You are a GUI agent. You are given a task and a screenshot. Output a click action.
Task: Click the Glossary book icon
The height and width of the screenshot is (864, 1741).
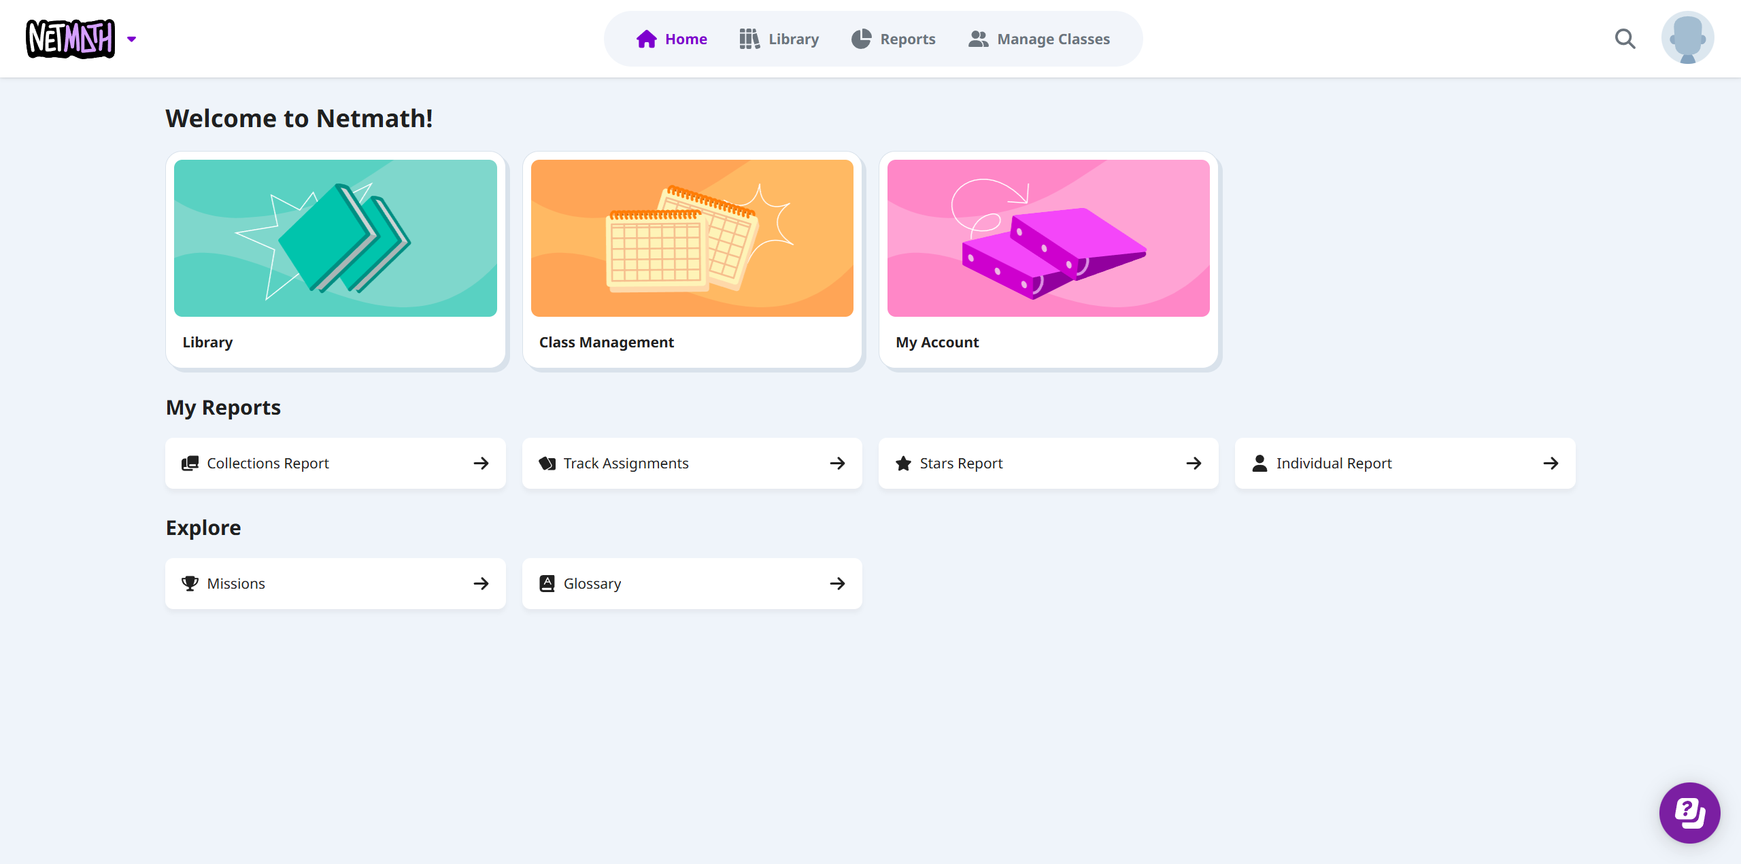coord(547,583)
